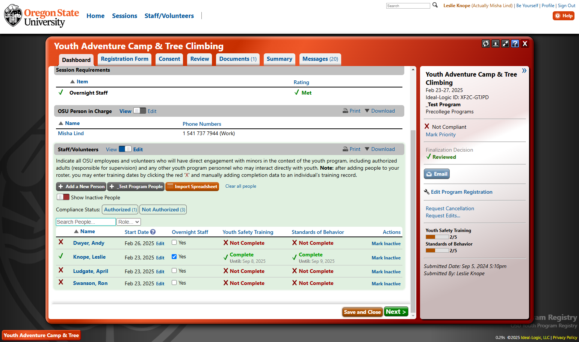Sort session requirements by Item column
The width and height of the screenshot is (579, 342).
coord(79,81)
